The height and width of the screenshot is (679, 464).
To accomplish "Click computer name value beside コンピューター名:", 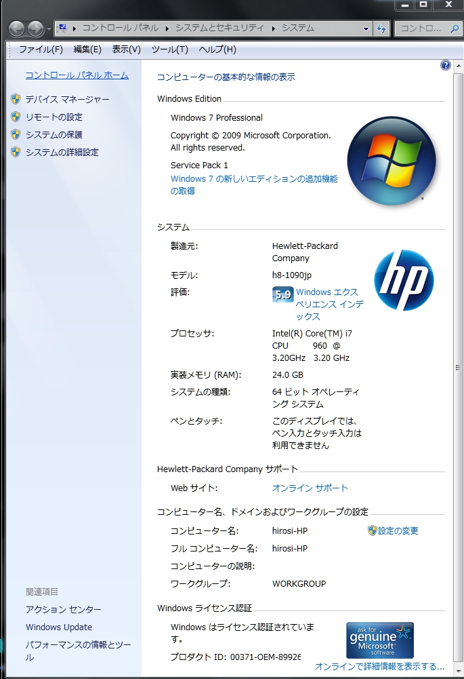I will 290,531.
